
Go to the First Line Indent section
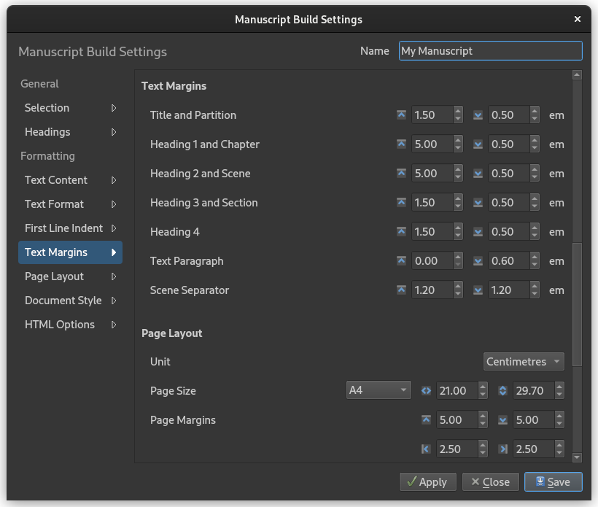[70, 228]
